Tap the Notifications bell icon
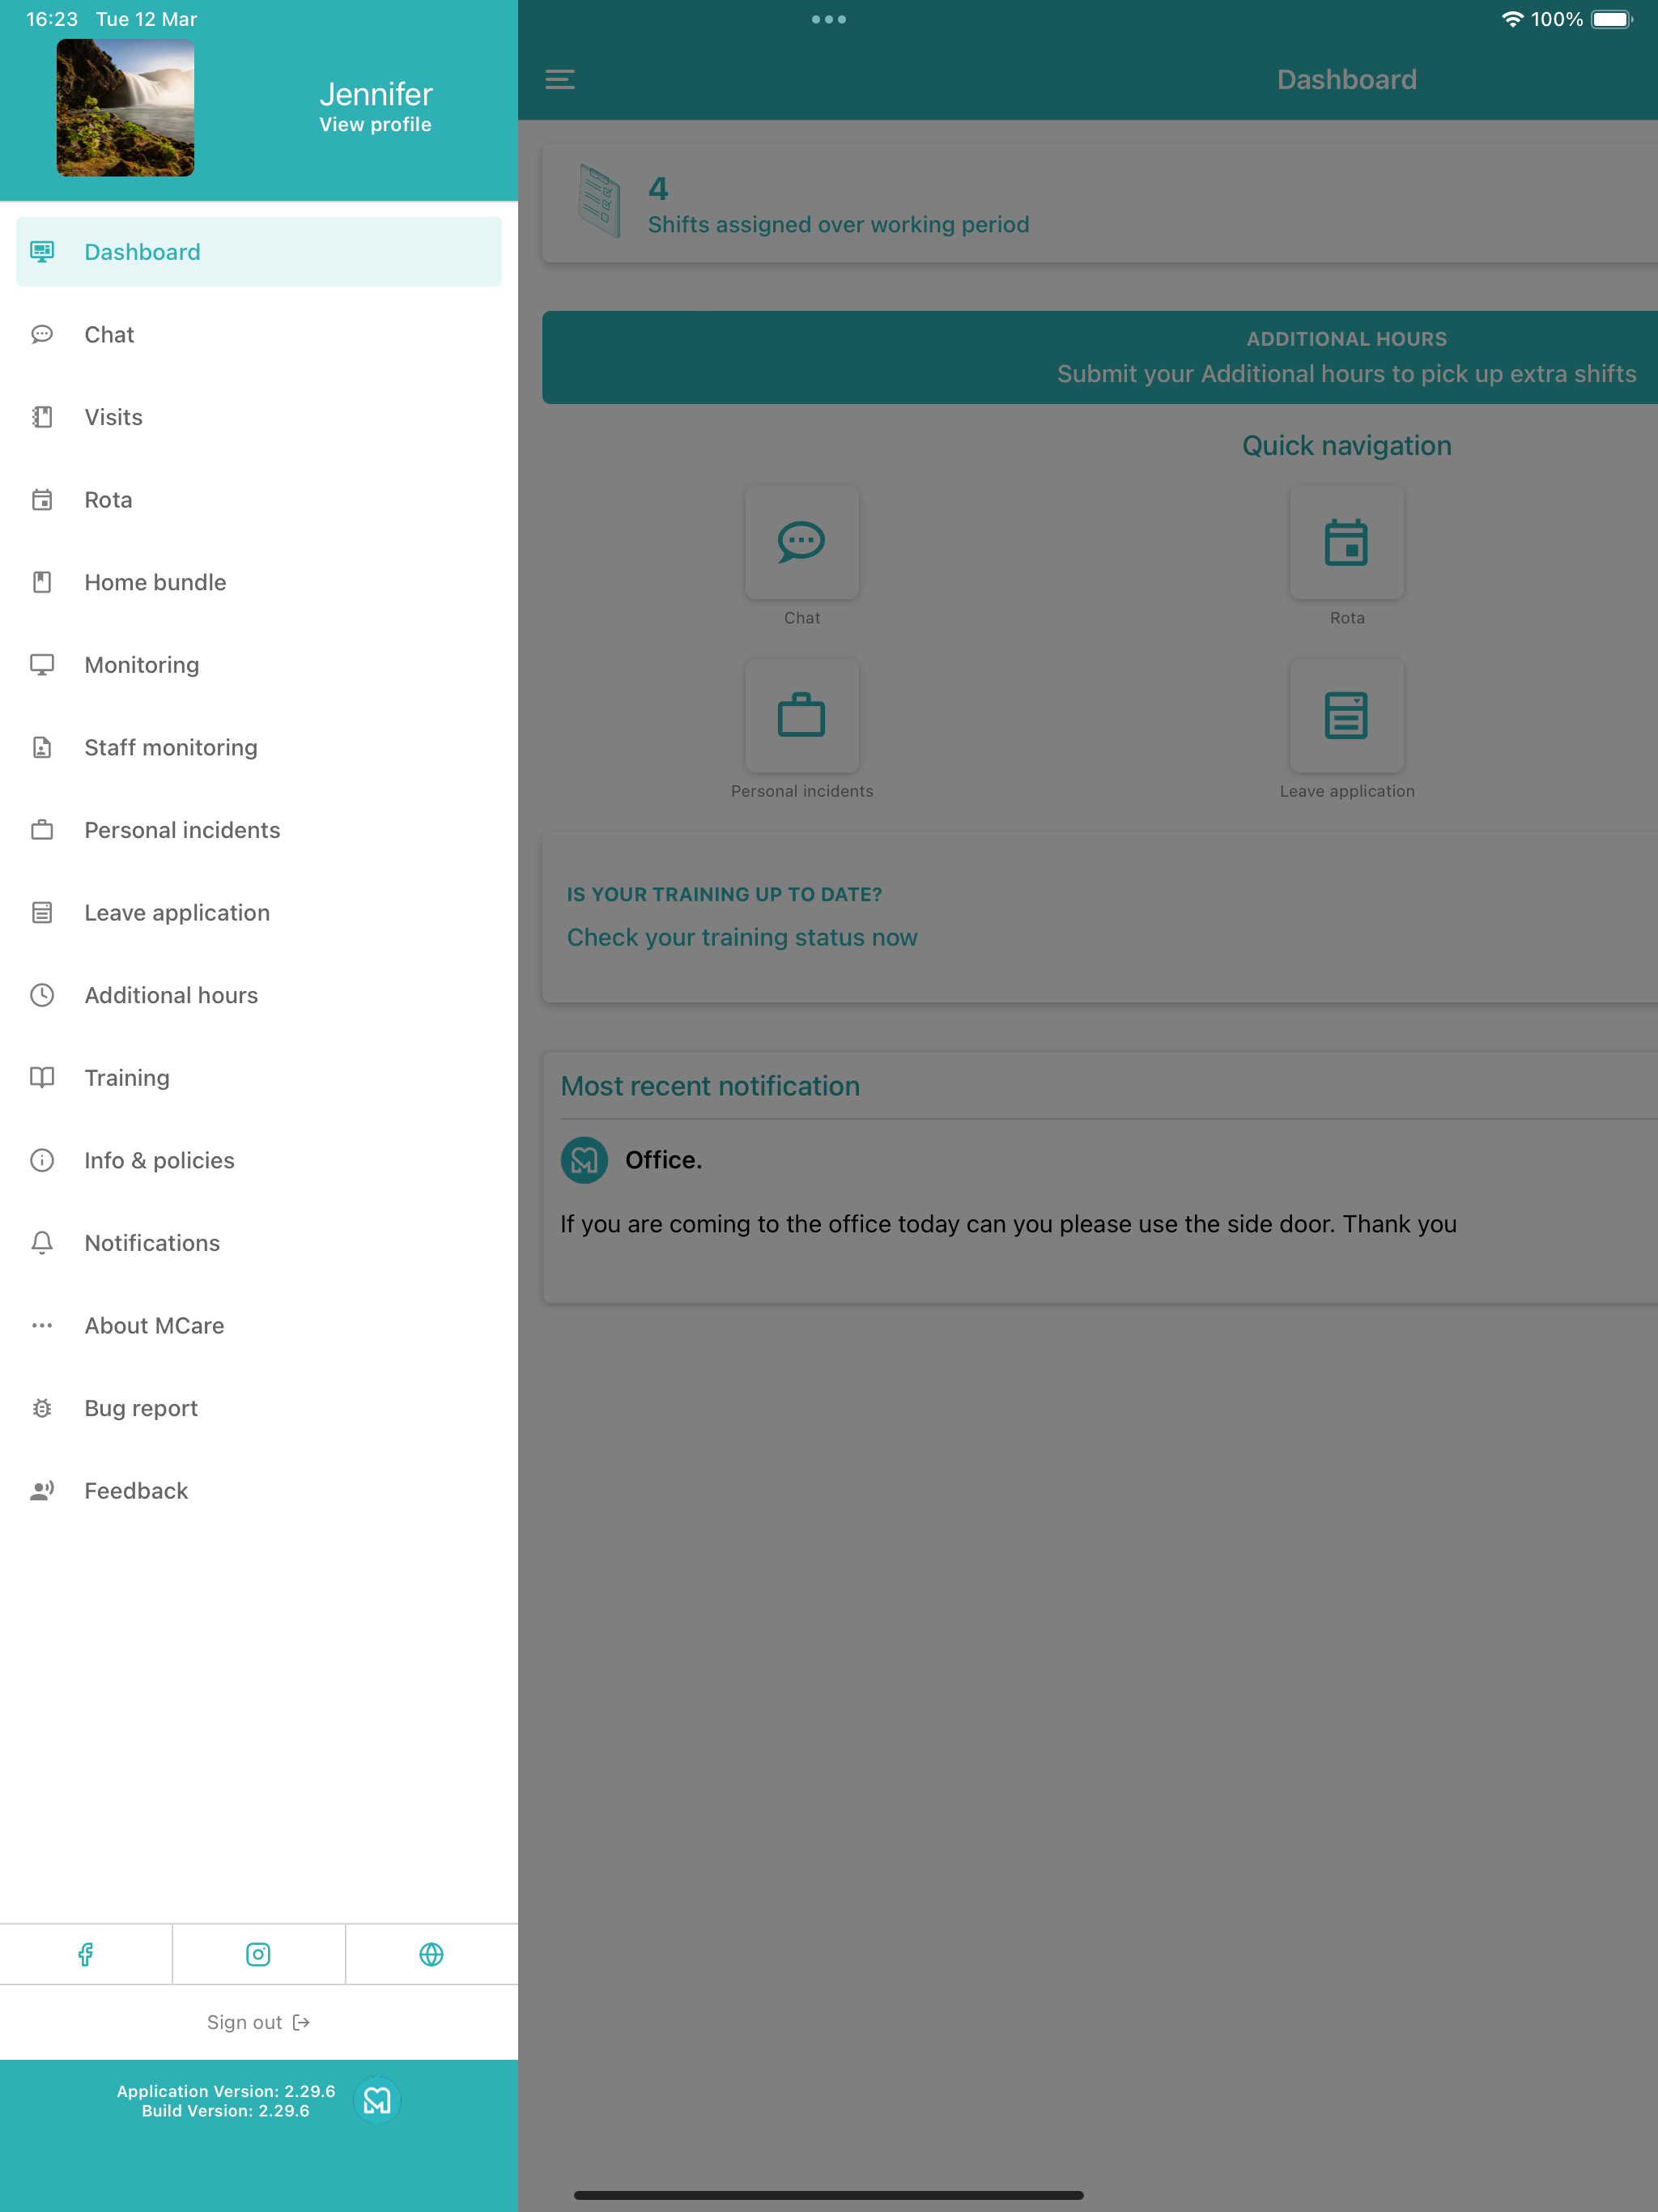 [x=42, y=1243]
